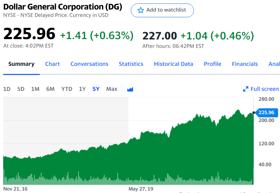Select the Summary tab

(x=21, y=64)
